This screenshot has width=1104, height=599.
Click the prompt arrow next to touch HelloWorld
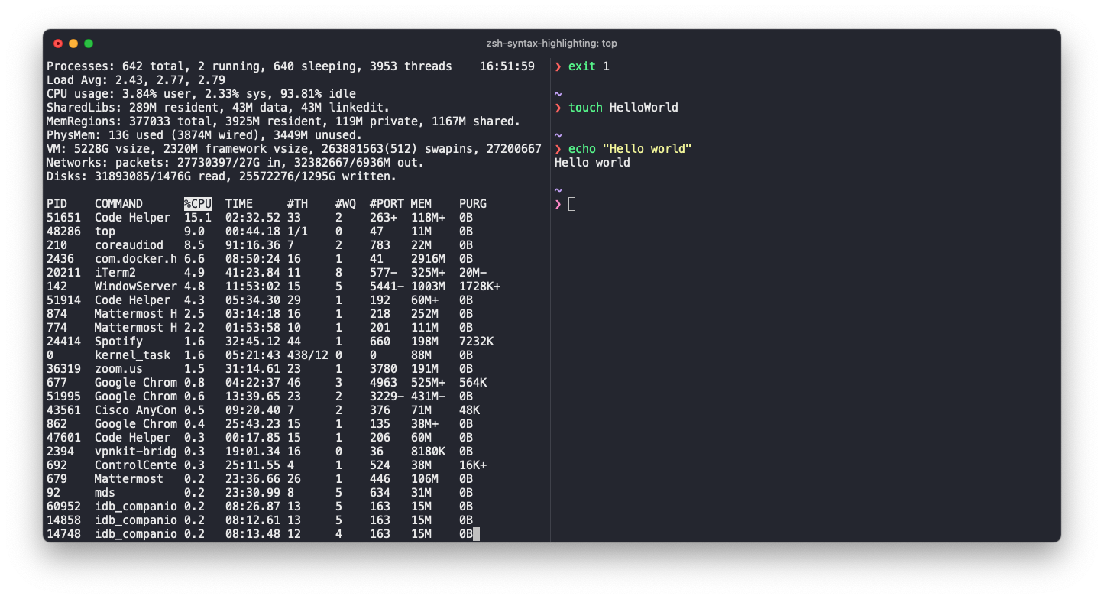point(558,107)
